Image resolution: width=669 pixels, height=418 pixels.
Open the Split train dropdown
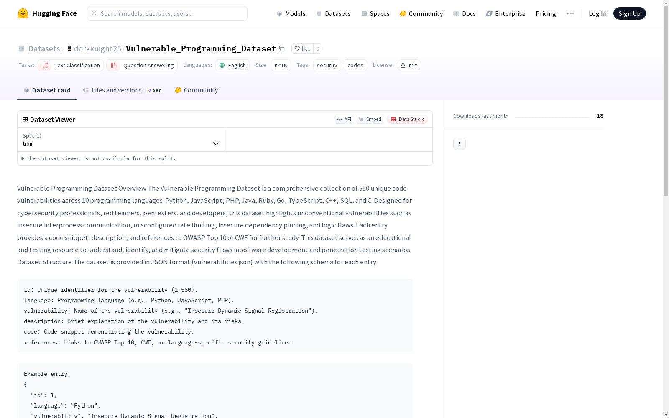(x=121, y=140)
